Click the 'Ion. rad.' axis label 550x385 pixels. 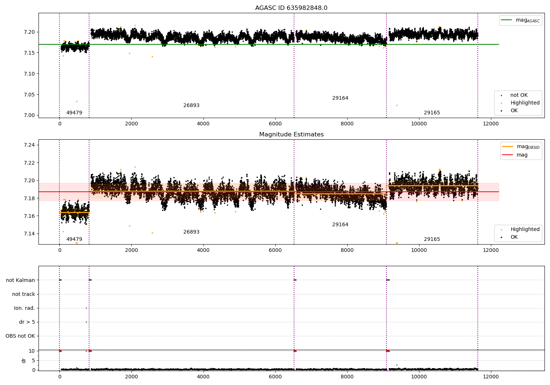[x=25, y=308]
